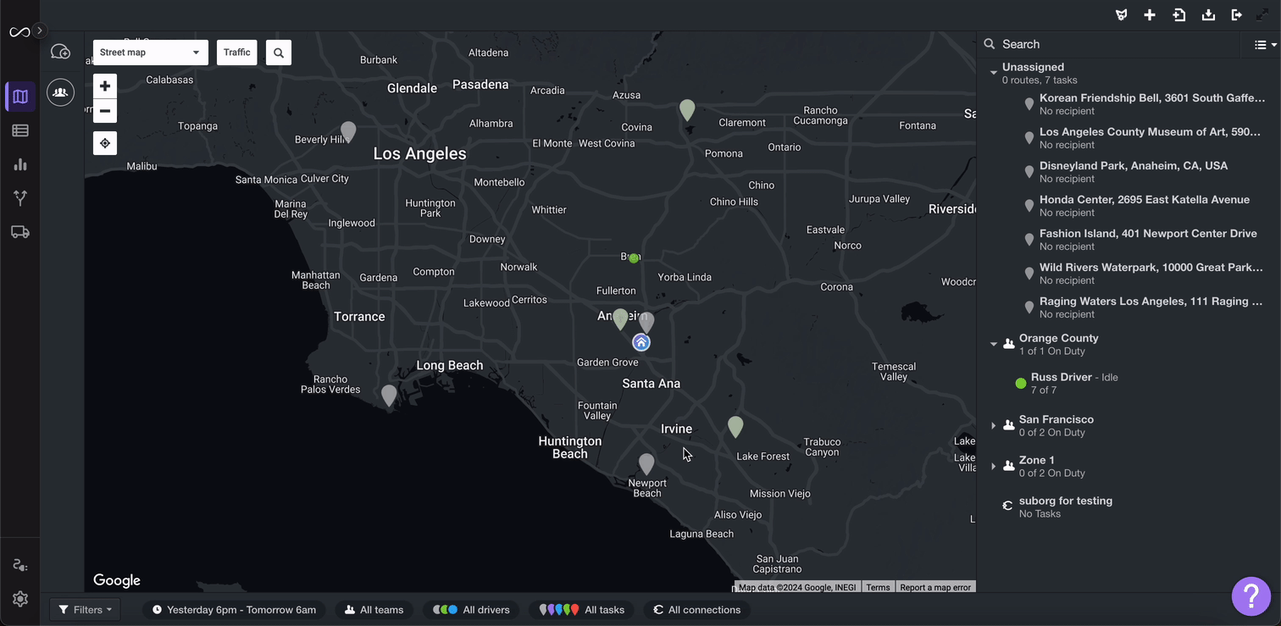1281x626 pixels.
Task: Zoom in on the map
Action: [x=105, y=86]
